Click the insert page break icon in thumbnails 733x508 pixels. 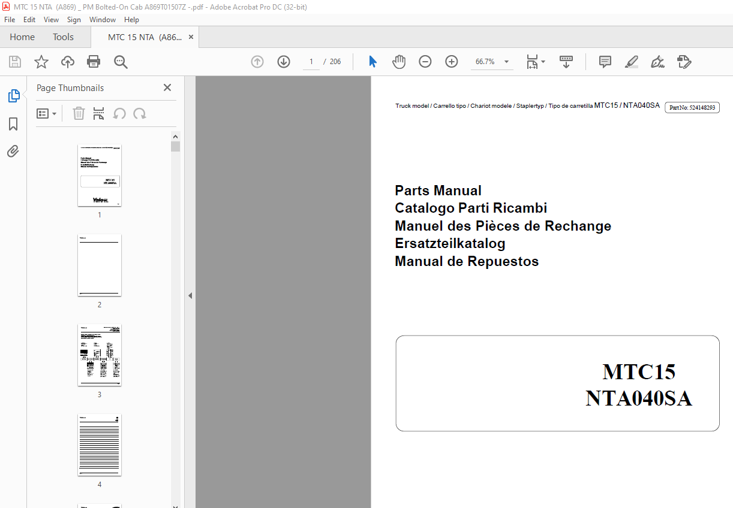pos(99,113)
